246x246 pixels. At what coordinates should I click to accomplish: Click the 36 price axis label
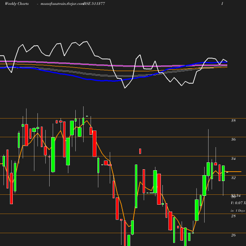233,139
